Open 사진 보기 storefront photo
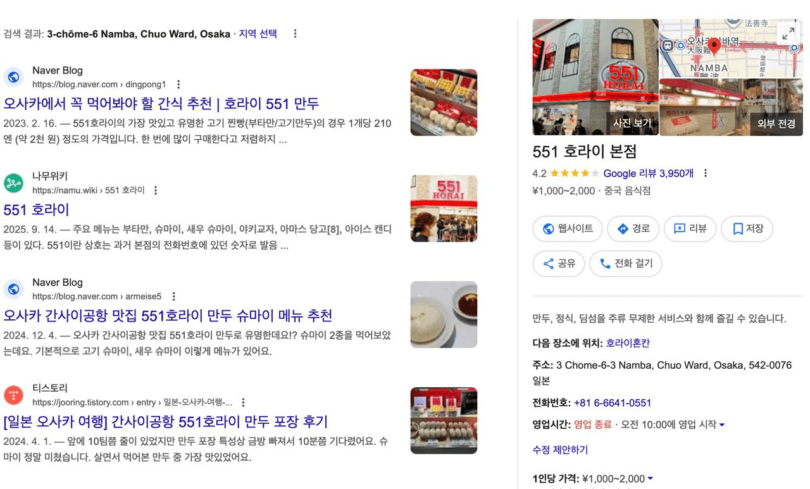 click(595, 77)
